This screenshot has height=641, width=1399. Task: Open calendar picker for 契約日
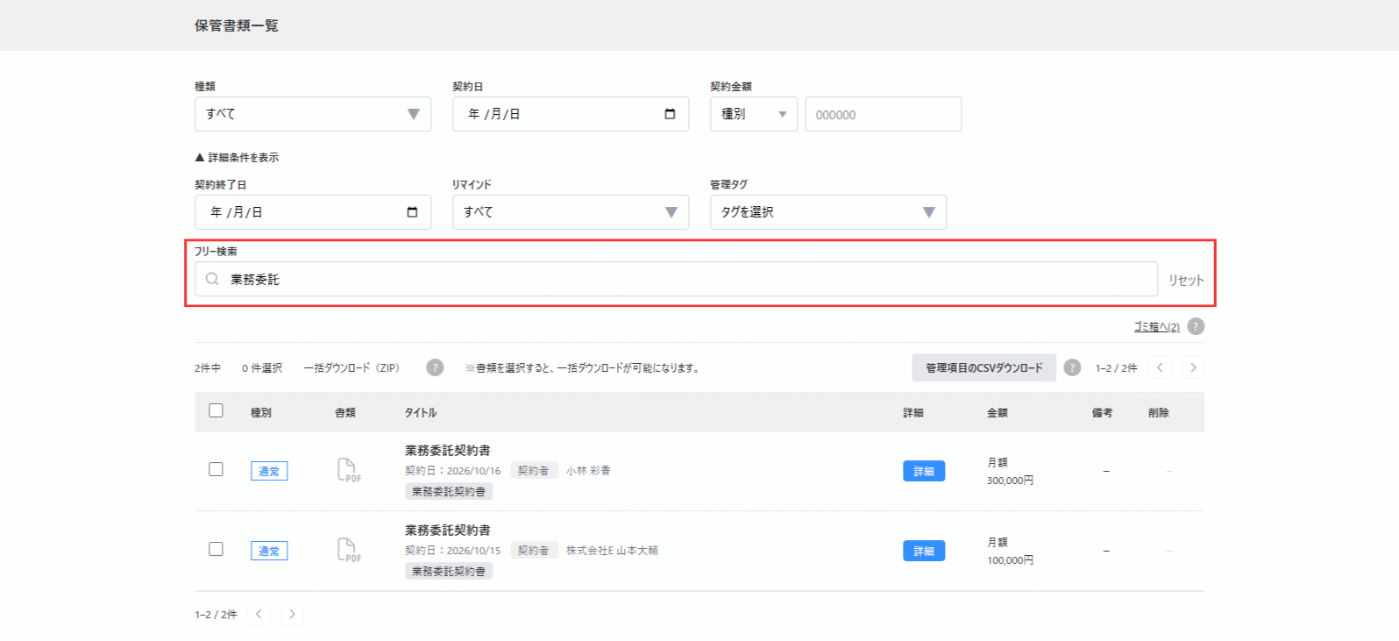coord(670,114)
